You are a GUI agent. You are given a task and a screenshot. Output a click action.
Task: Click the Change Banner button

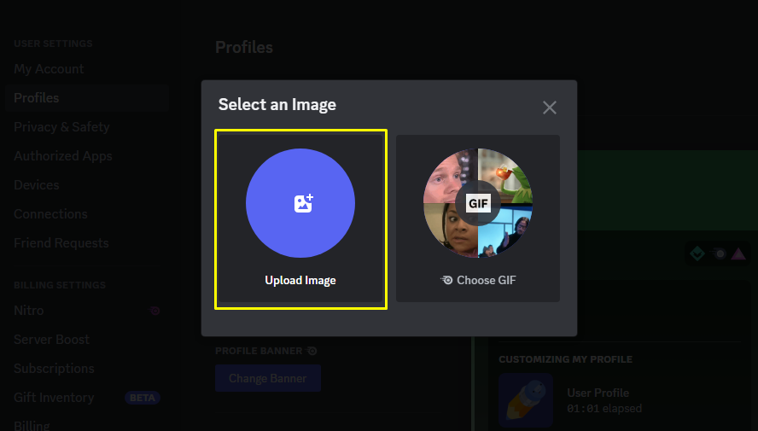coord(268,378)
